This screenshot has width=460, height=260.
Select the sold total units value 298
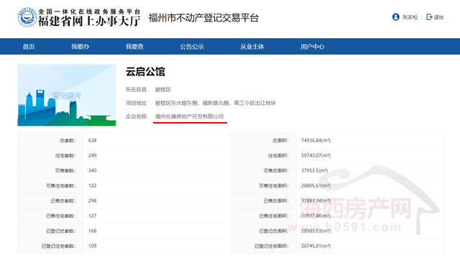click(93, 201)
